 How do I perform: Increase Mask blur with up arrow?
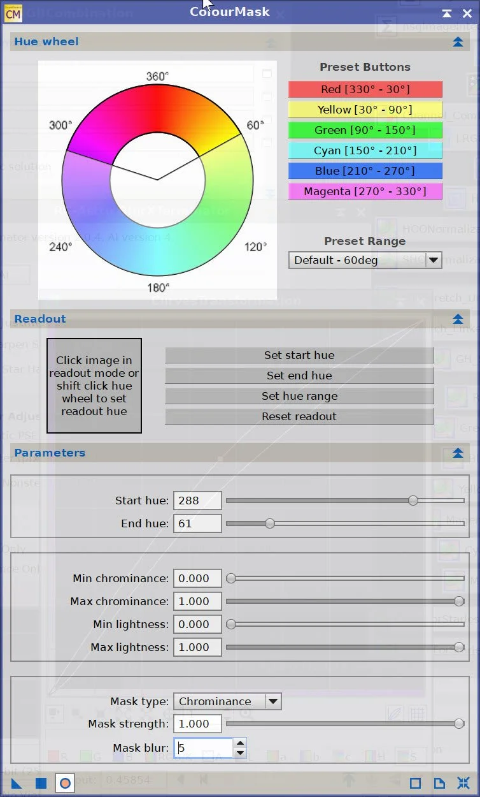240,743
